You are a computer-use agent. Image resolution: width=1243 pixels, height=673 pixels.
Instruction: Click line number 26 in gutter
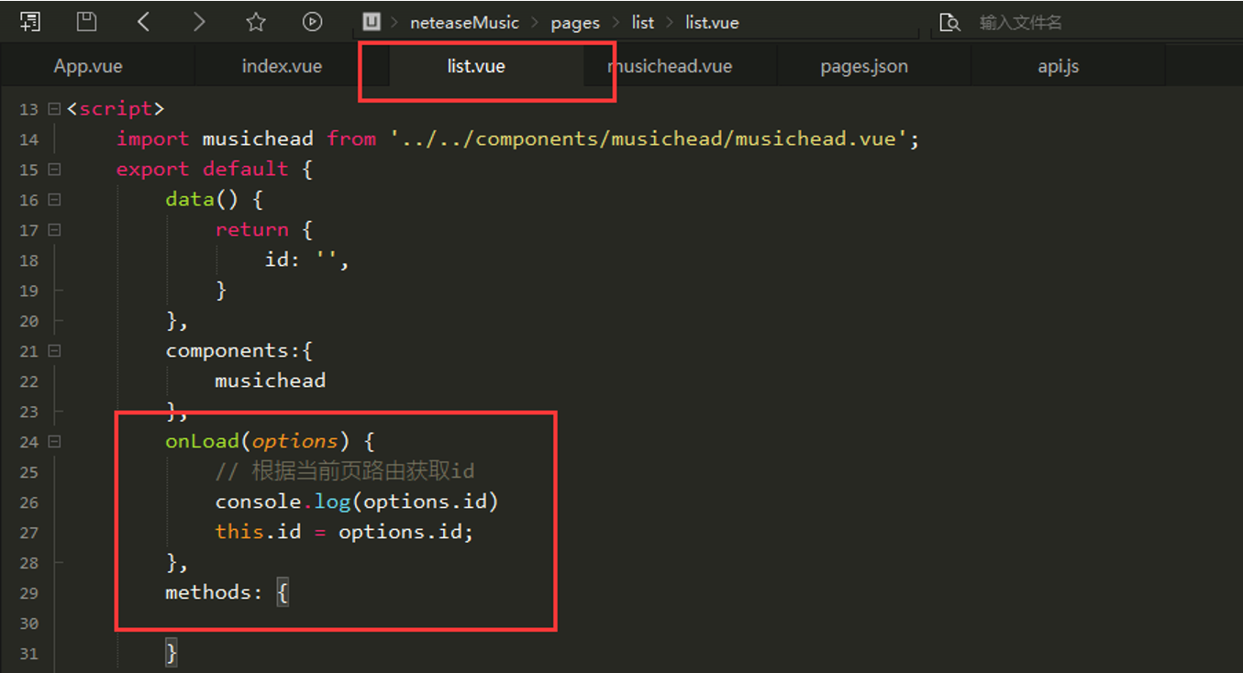[28, 502]
